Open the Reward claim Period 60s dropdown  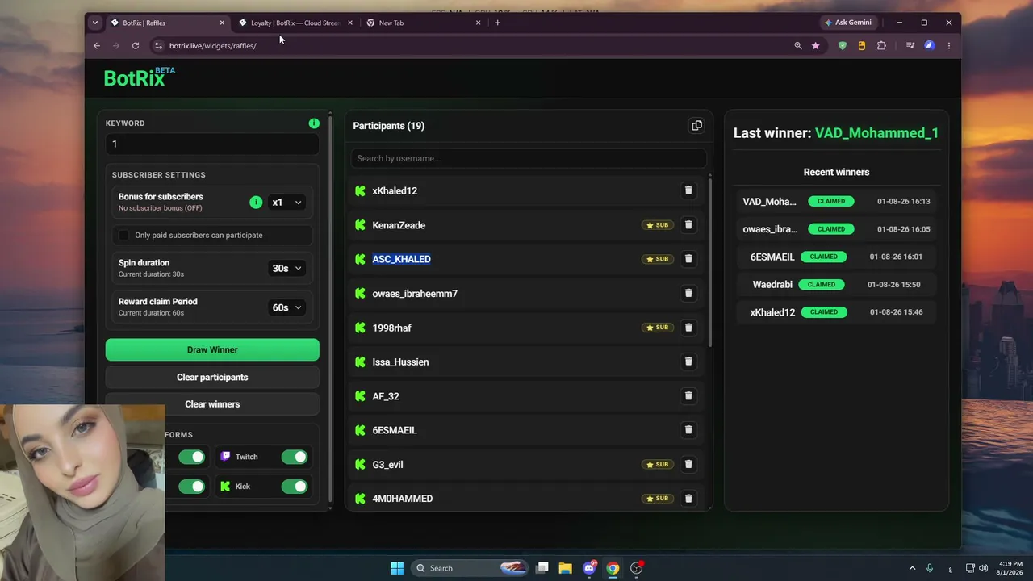point(286,307)
